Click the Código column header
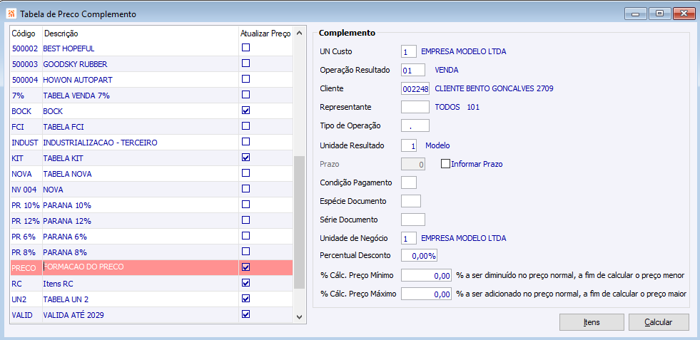 coord(26,34)
